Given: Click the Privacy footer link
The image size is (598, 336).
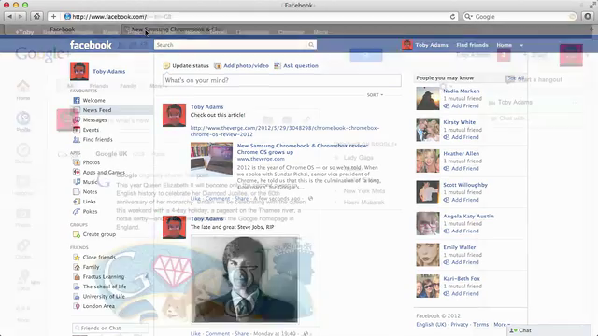Looking at the screenshot, I should click(459, 325).
